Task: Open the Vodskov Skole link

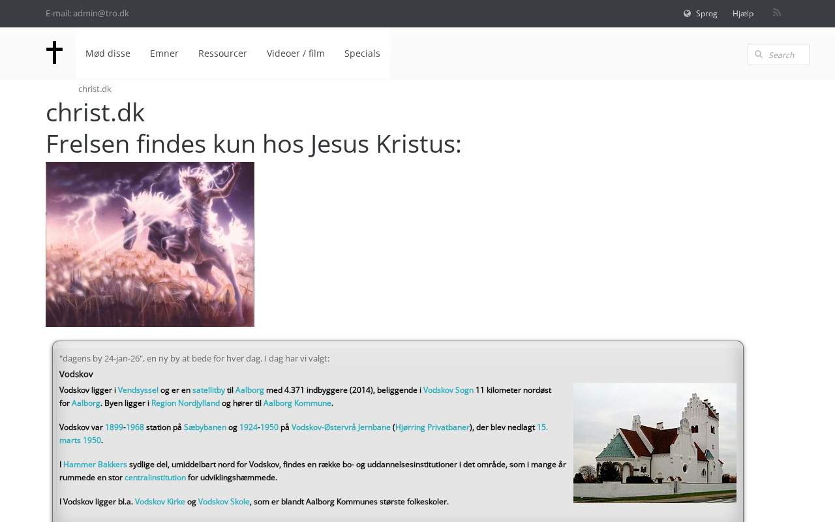Action: (x=224, y=502)
